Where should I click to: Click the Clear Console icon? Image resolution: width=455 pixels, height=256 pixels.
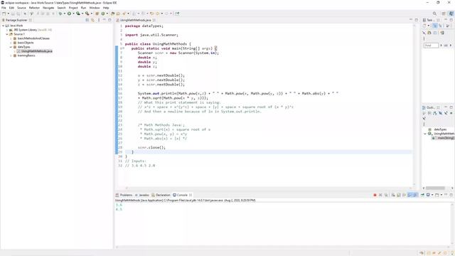393,195
